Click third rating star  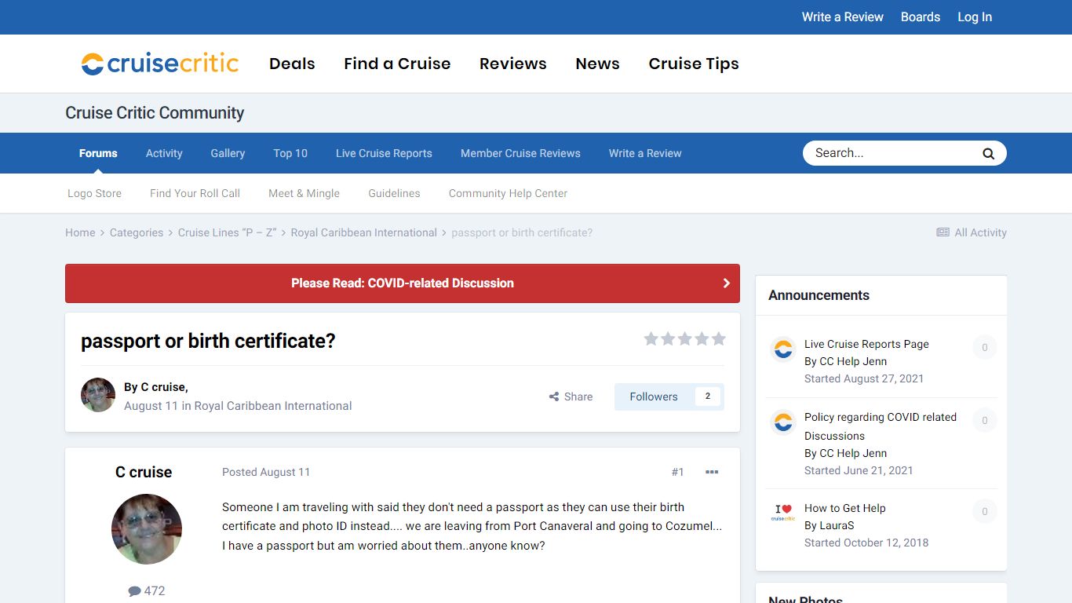tap(685, 338)
